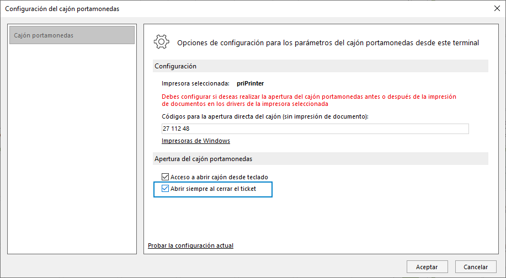
Task: Click the Códigos para la apertura directa label
Action: tap(265, 116)
